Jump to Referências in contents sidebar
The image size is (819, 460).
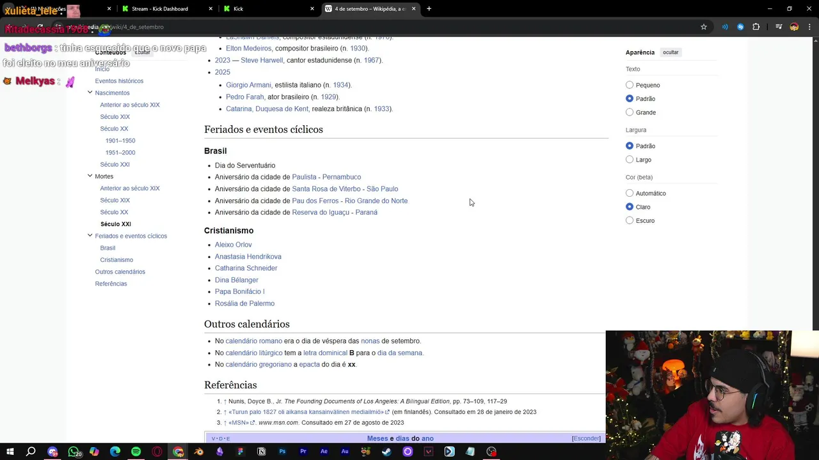coord(111,284)
